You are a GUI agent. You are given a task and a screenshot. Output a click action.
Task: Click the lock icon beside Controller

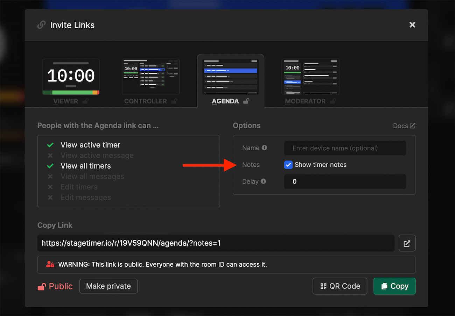click(x=174, y=101)
